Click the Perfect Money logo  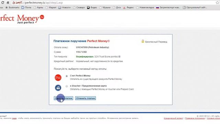(22, 19)
